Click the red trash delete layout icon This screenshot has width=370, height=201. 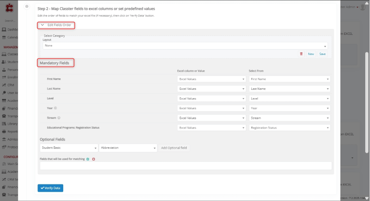pyautogui.click(x=301, y=54)
